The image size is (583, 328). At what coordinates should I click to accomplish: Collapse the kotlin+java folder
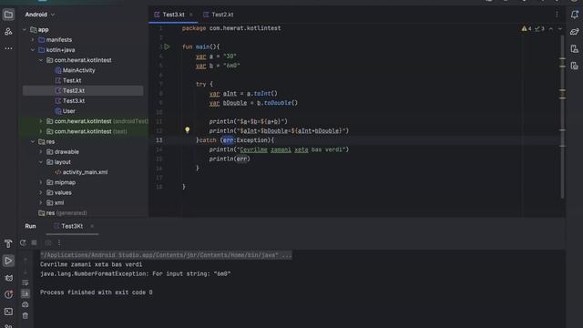[x=33, y=50]
